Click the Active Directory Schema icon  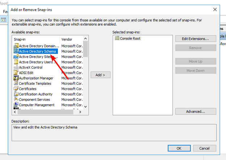tap(16, 51)
